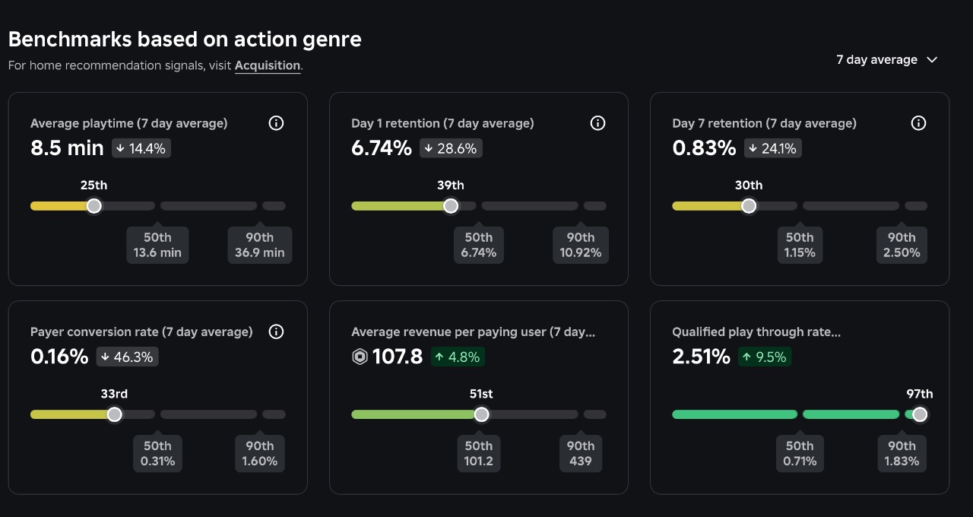973x517 pixels.
Task: Click the 0.16% headline value
Action: (59, 357)
